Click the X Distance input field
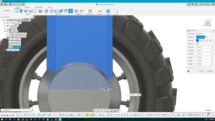The image size is (215, 121). point(204,47)
